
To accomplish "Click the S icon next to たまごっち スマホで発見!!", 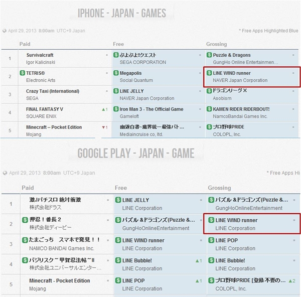I will click(x=25, y=240).
